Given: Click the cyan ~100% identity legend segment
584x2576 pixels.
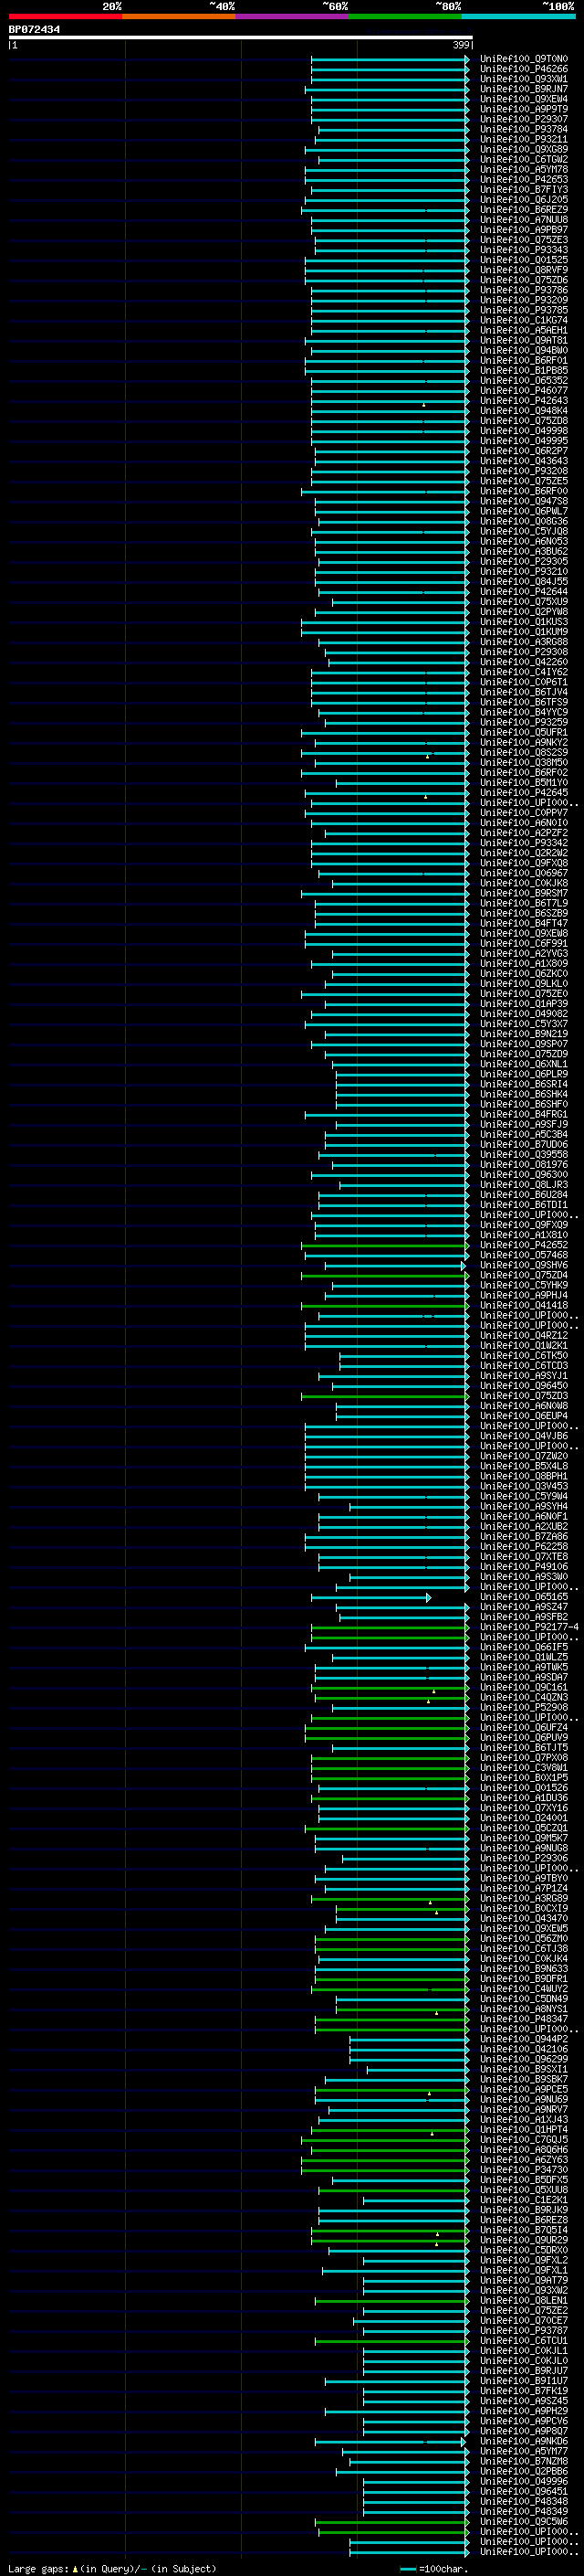Looking at the screenshot, I should pos(518,17).
